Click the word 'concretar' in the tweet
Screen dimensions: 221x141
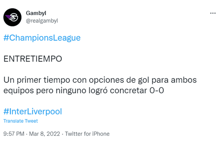[128, 91]
